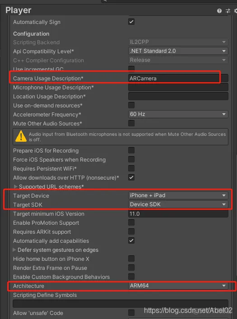This screenshot has width=237, height=319.
Task: Click Scripting Define Symbols text field
Action: 121,304
